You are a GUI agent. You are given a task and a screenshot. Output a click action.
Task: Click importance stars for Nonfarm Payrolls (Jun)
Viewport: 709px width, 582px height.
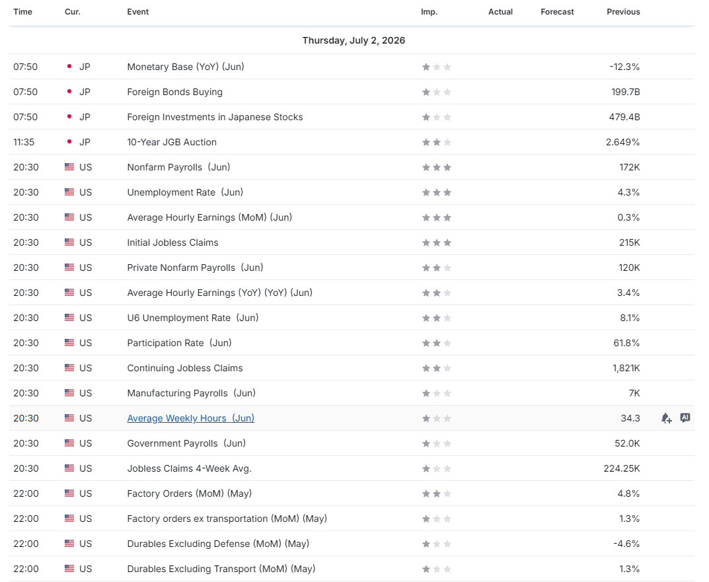pos(436,167)
